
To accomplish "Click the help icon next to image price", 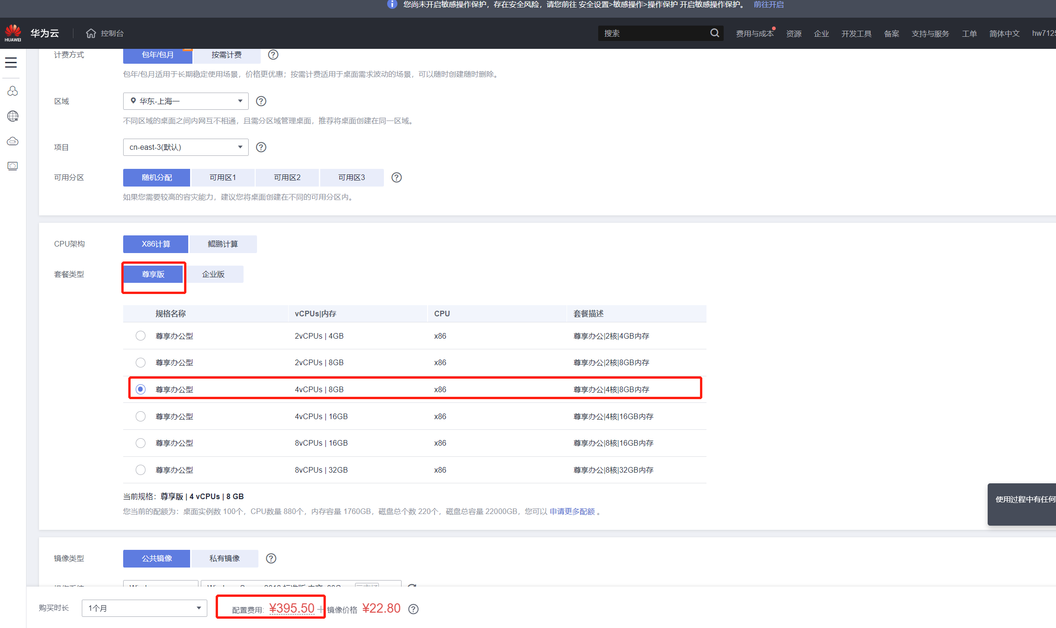I will (x=413, y=609).
